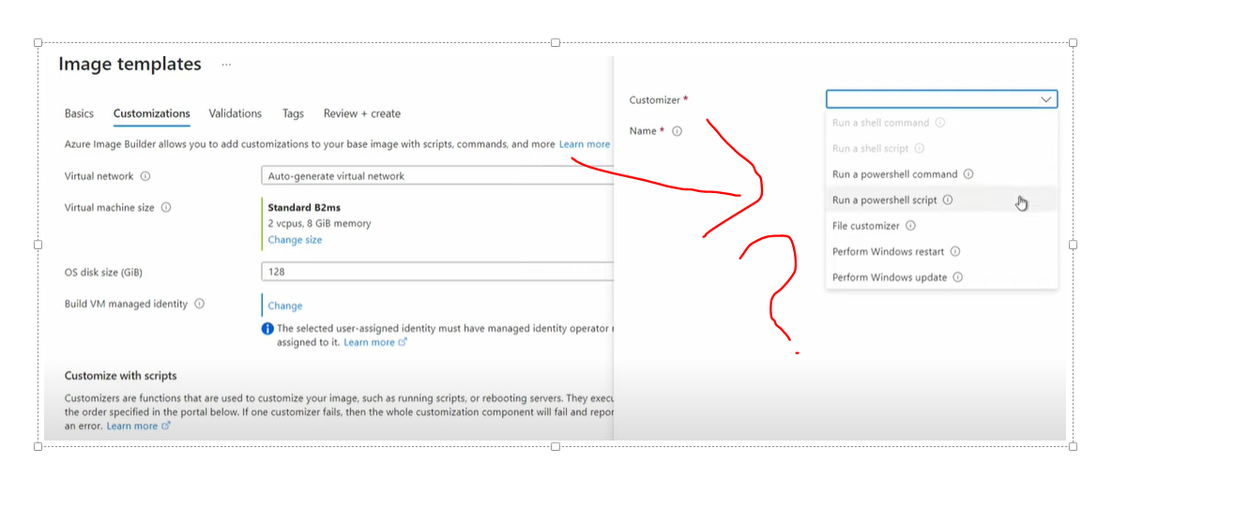This screenshot has height=508, width=1234.
Task: Click info icon next to Build VM managed identity
Action: (x=200, y=304)
